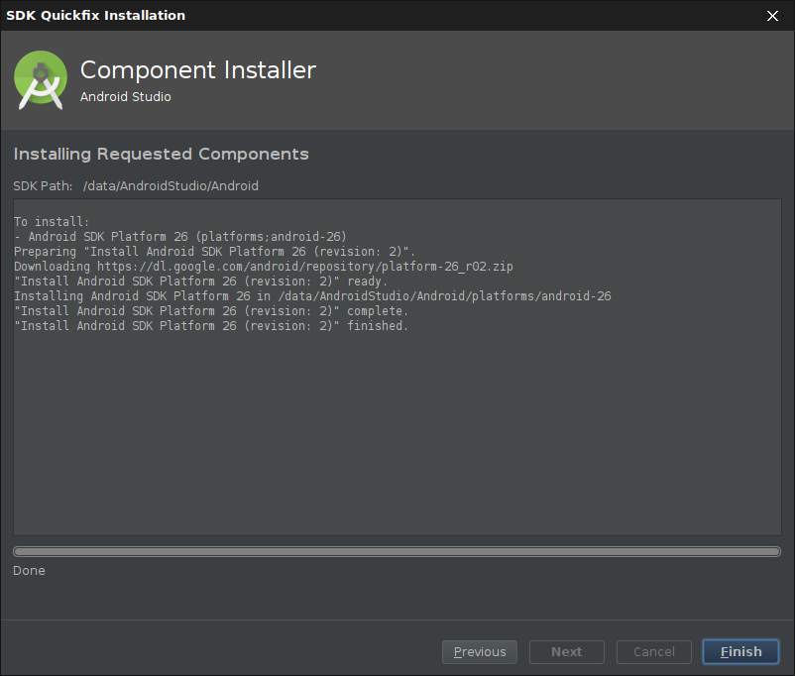
Task: Click the completed installation progress bar
Action: pyautogui.click(x=397, y=551)
